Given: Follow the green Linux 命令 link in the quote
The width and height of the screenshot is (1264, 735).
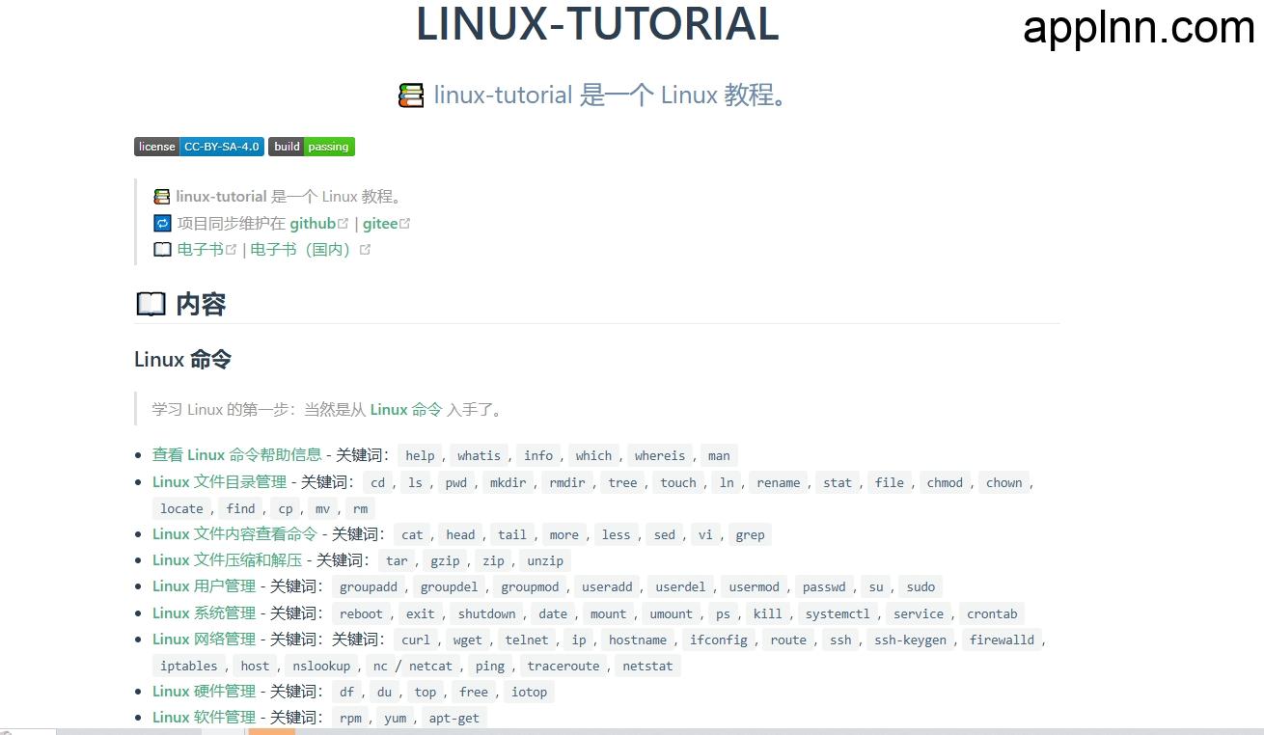Looking at the screenshot, I should (405, 409).
